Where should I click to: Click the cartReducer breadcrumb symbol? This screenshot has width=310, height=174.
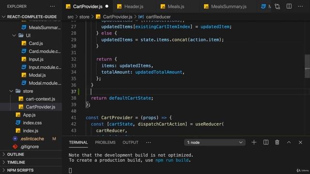click(x=158, y=17)
